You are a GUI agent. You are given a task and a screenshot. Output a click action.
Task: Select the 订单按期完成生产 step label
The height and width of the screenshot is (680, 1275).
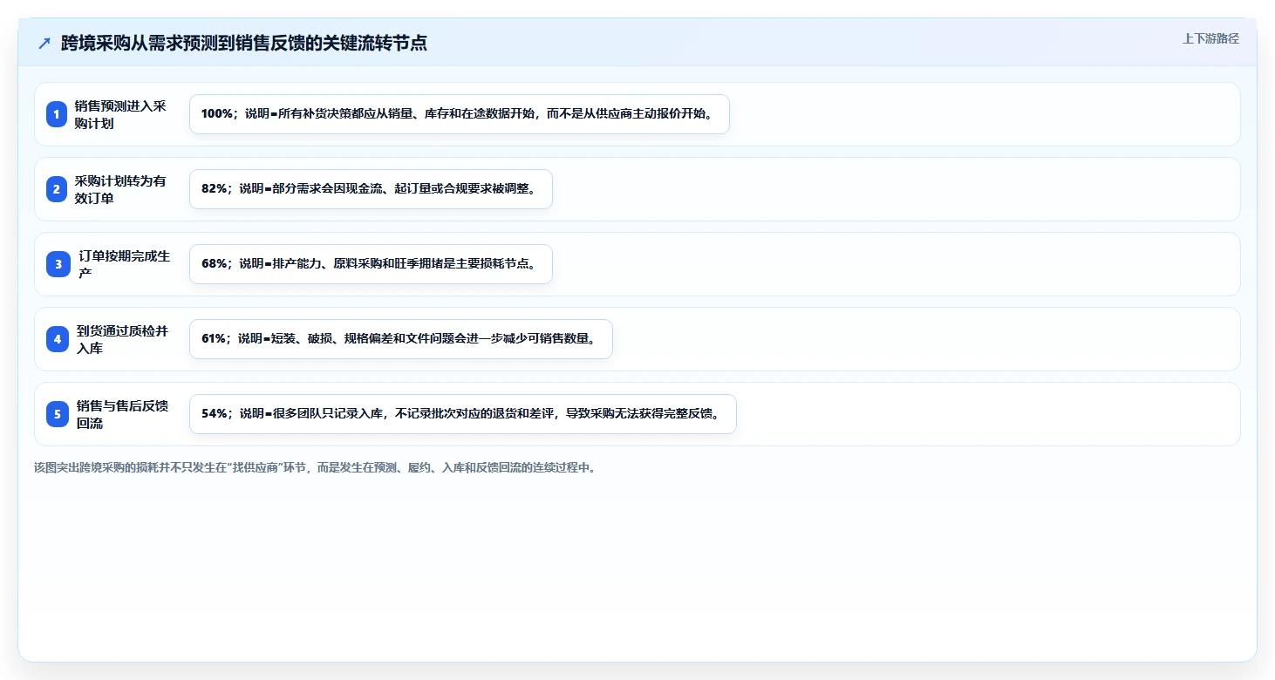tap(124, 264)
